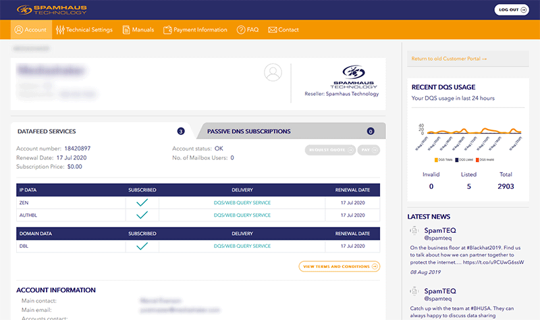
Task: Click the AUTHBL row label
Action: point(28,215)
